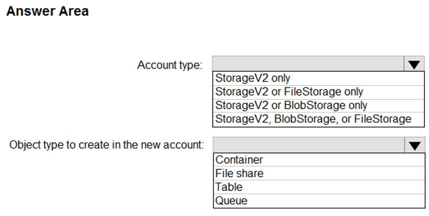Screen dimensions: 429x216
Task: Select the first entry in the Object type list
Action: (239, 160)
